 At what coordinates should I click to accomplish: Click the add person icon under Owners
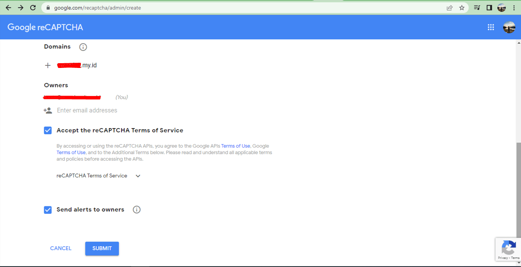pyautogui.click(x=48, y=110)
